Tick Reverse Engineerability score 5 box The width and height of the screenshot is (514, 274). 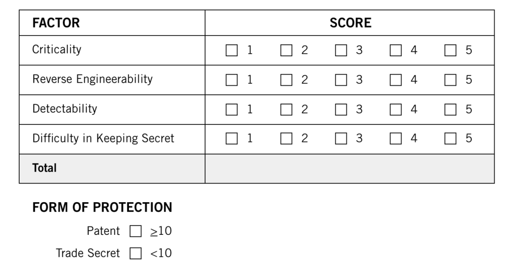coord(450,80)
